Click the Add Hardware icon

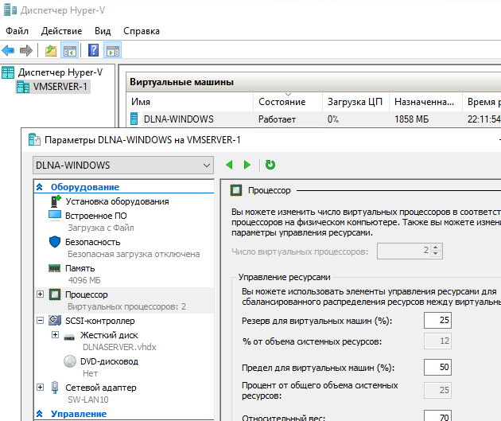tap(56, 201)
